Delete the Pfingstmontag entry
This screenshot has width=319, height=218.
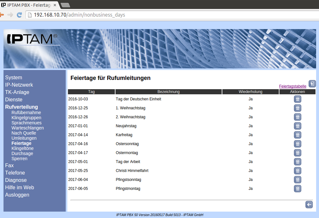tap(297, 189)
